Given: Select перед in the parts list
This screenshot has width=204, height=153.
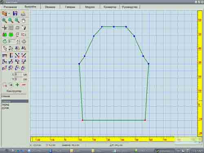Looking at the screenshot, I should click(5, 104).
